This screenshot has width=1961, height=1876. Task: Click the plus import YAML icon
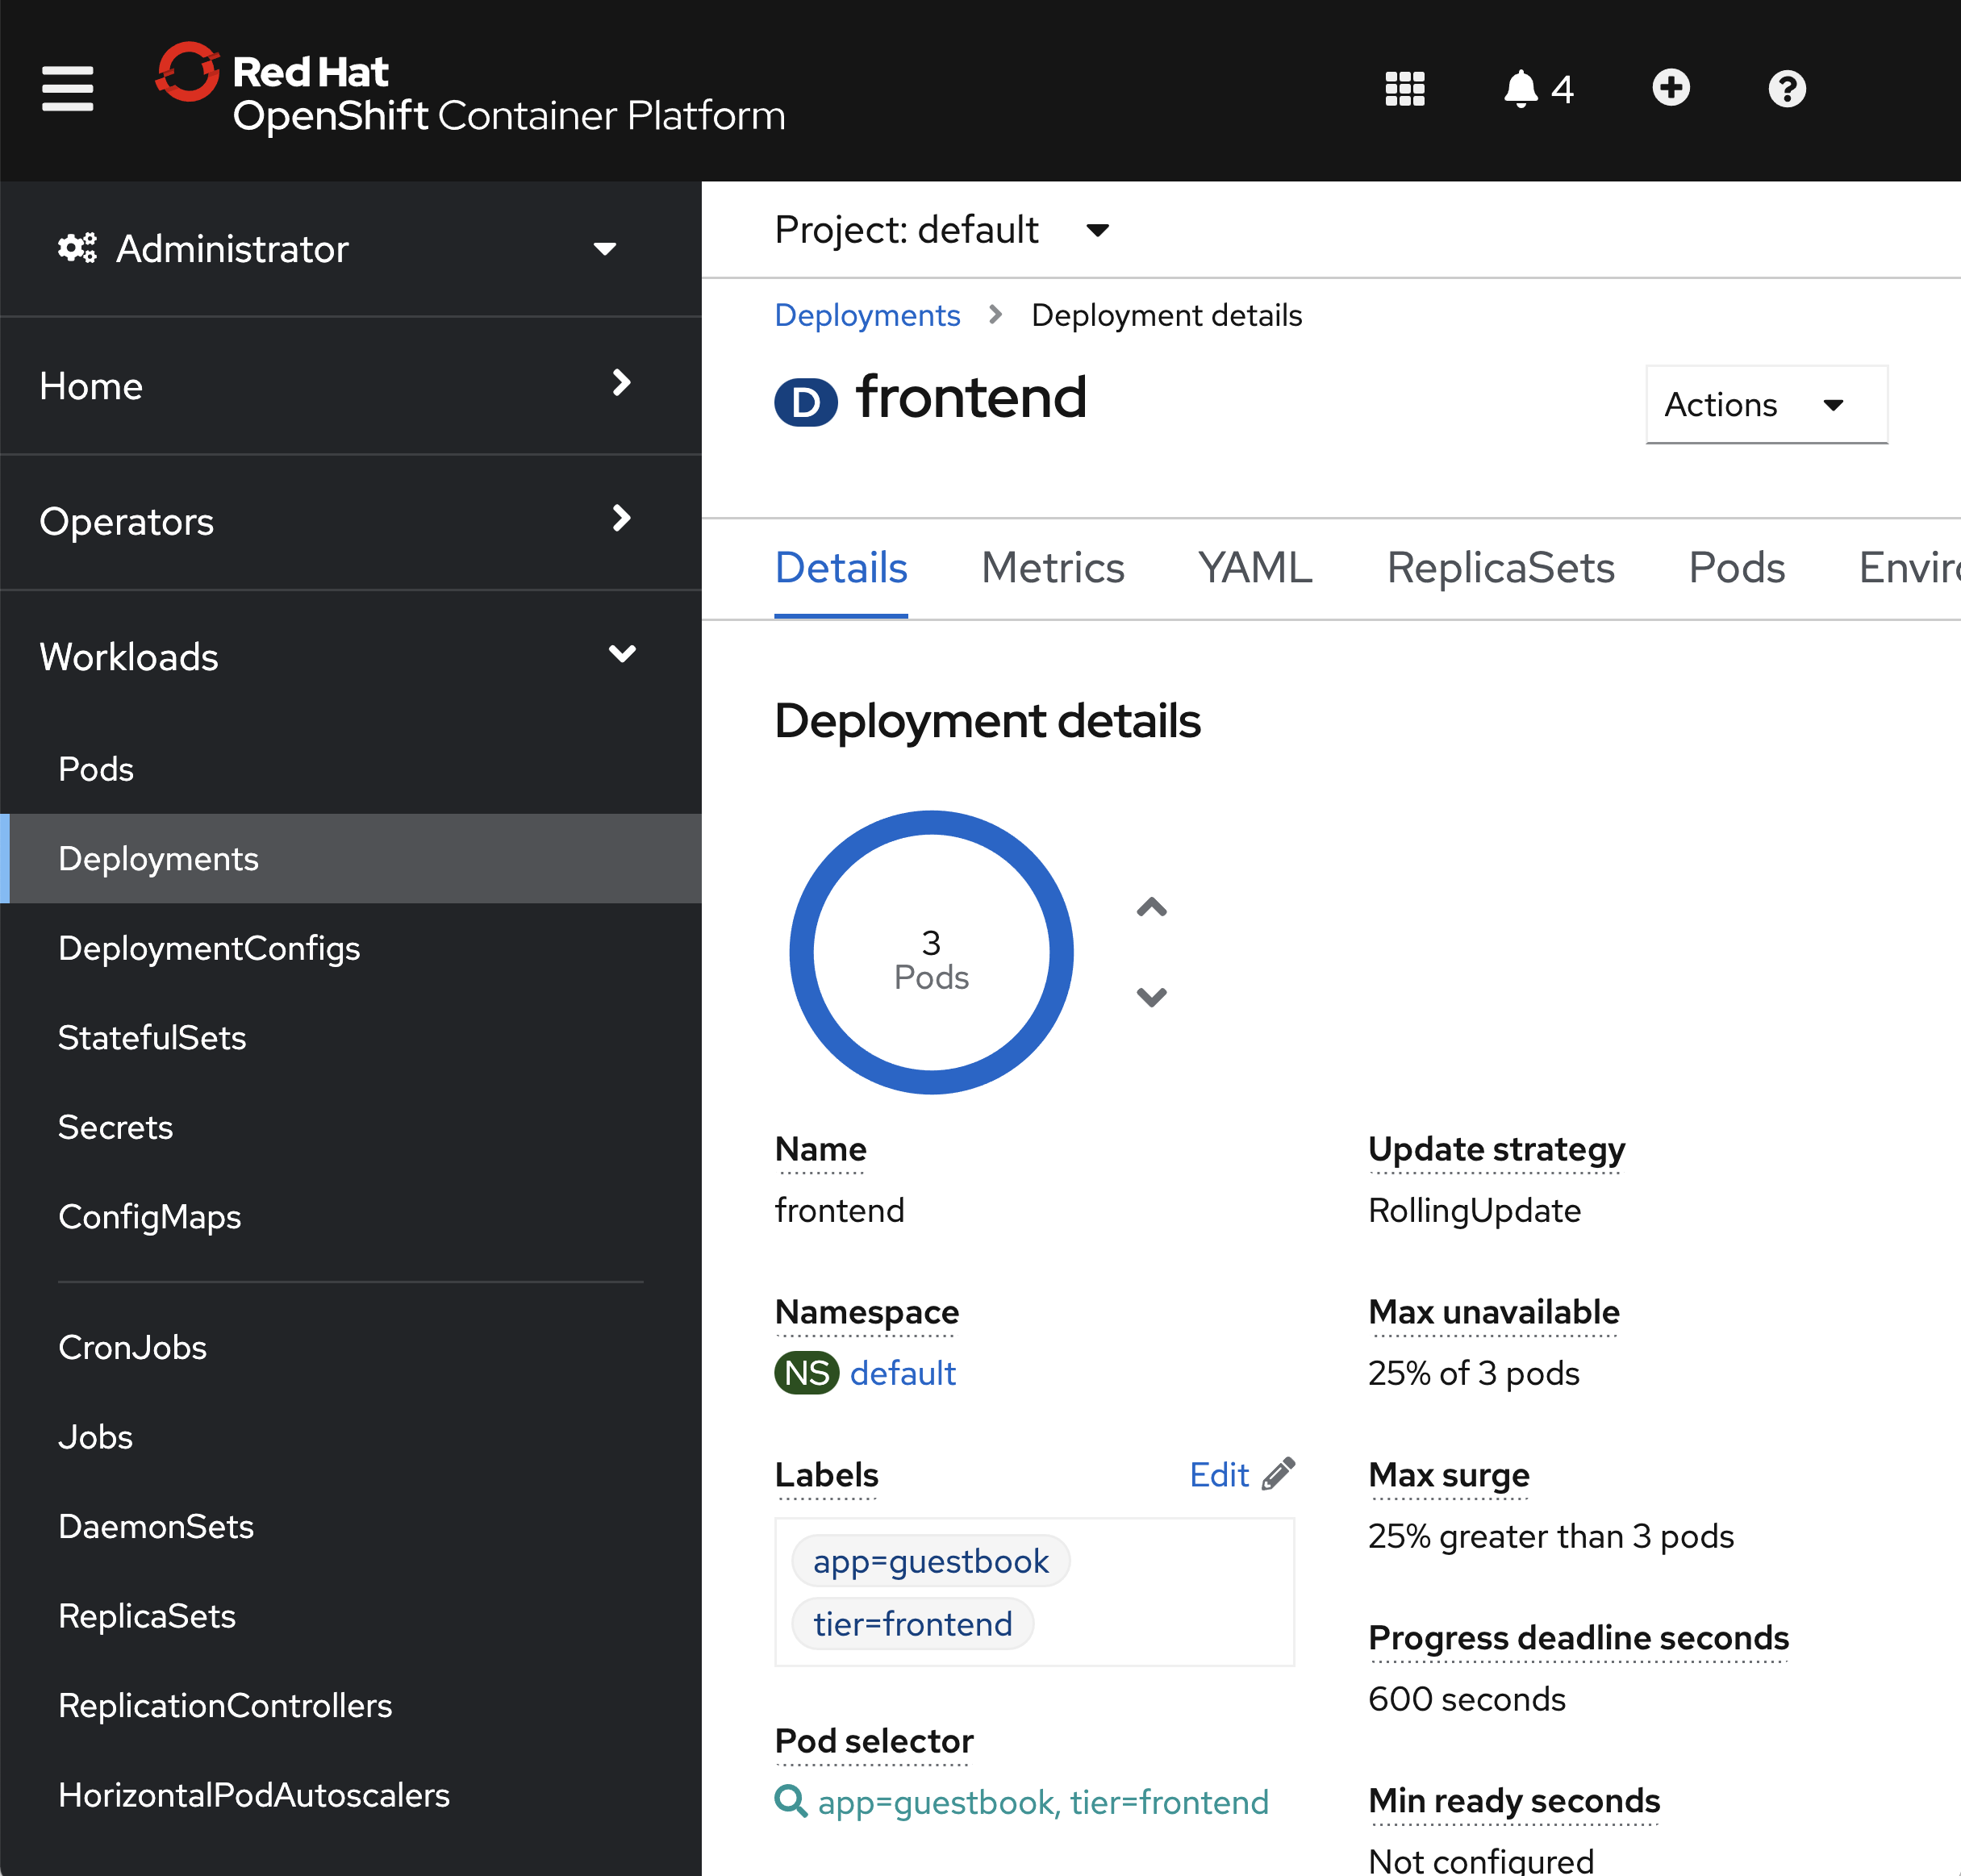(1671, 88)
